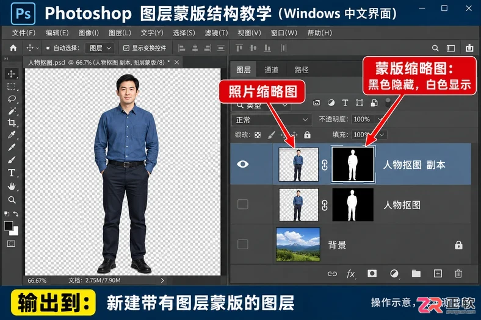This screenshot has width=481, height=320.
Task: Select the Hand tool
Action: tap(12, 186)
